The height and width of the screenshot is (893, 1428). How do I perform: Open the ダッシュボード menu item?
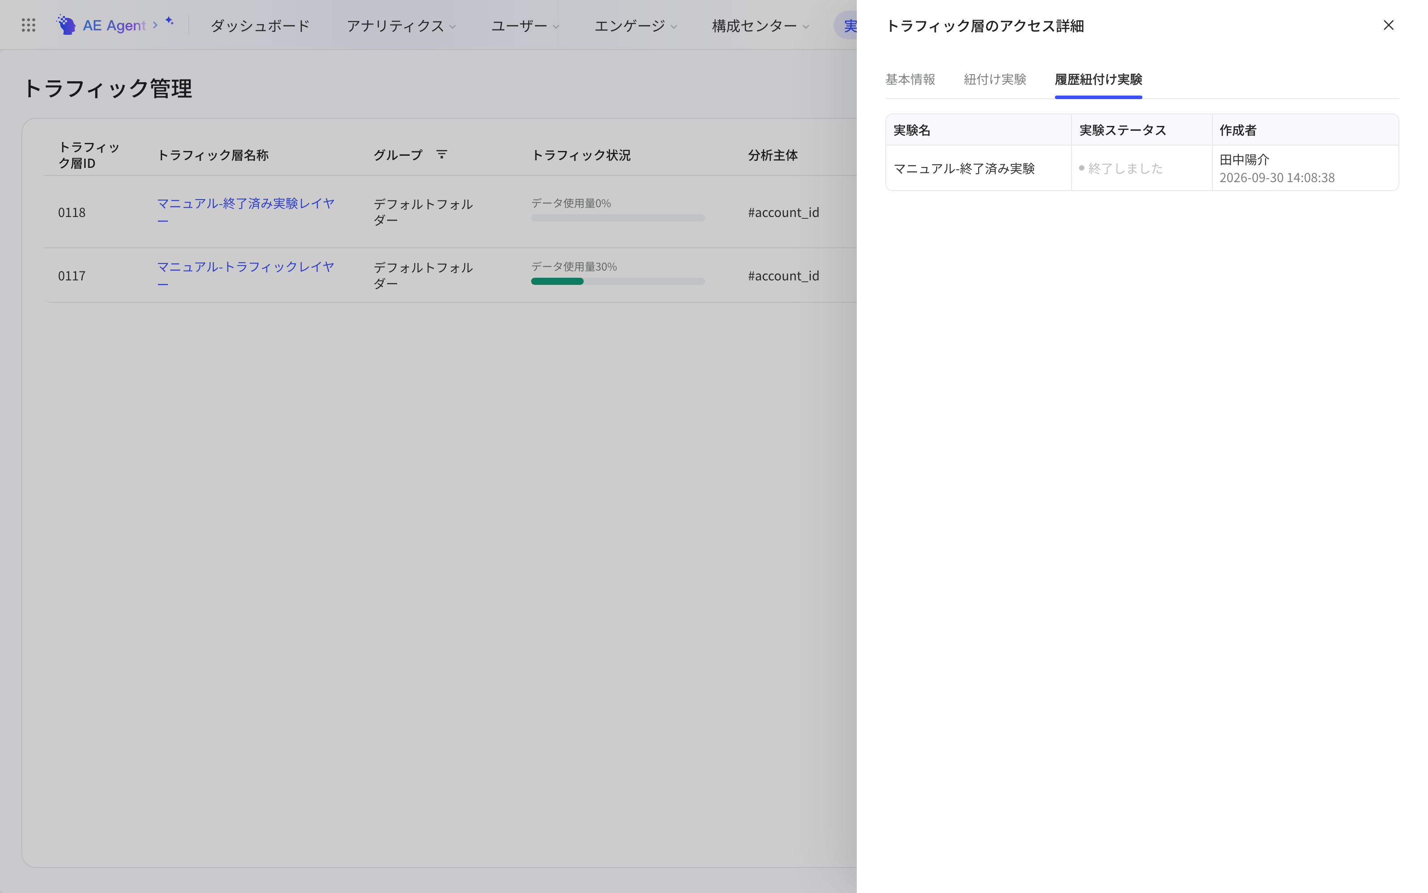[260, 25]
